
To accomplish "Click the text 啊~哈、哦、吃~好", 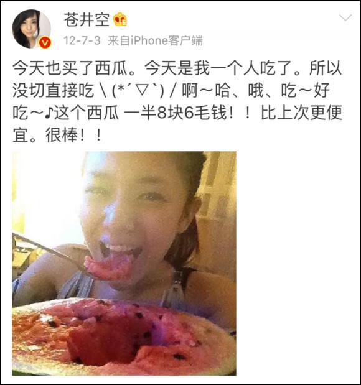I will [256, 91].
